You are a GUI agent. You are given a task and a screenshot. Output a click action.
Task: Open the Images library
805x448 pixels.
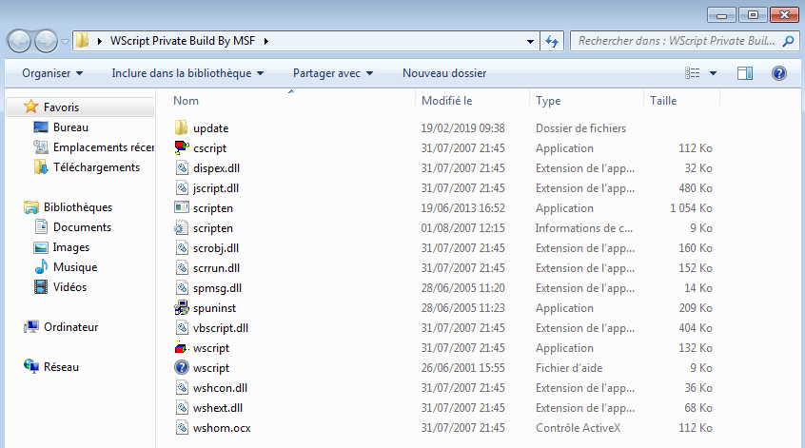tap(70, 247)
